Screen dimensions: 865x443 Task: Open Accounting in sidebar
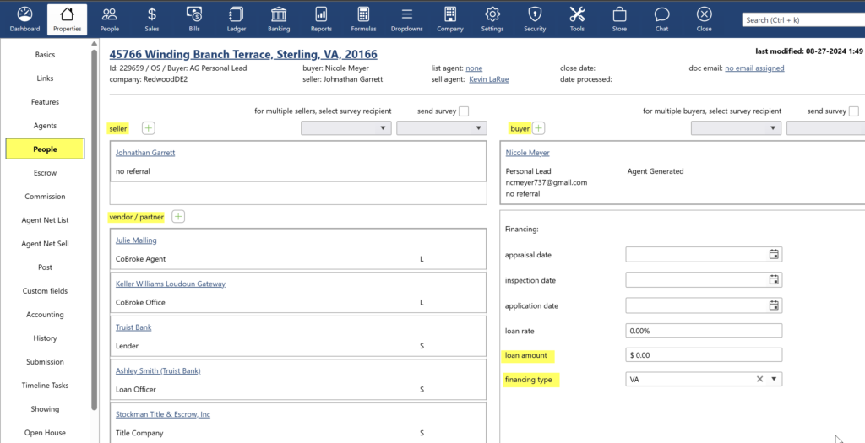point(45,315)
